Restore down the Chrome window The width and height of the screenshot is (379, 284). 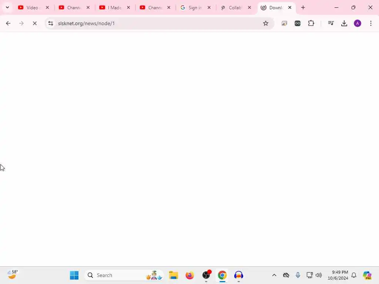pyautogui.click(x=353, y=7)
